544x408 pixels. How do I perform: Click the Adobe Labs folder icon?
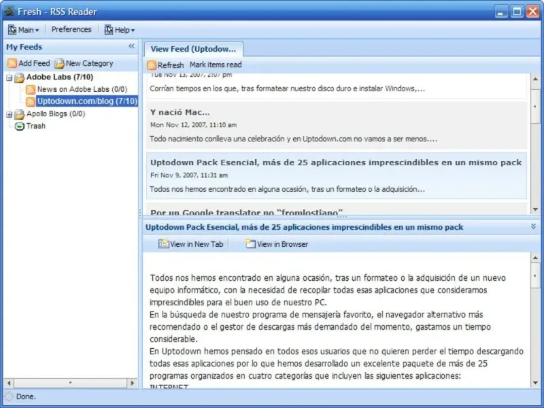coord(20,78)
